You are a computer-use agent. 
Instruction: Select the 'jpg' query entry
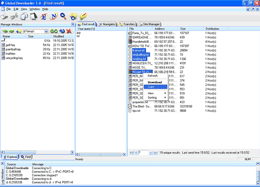(78, 33)
